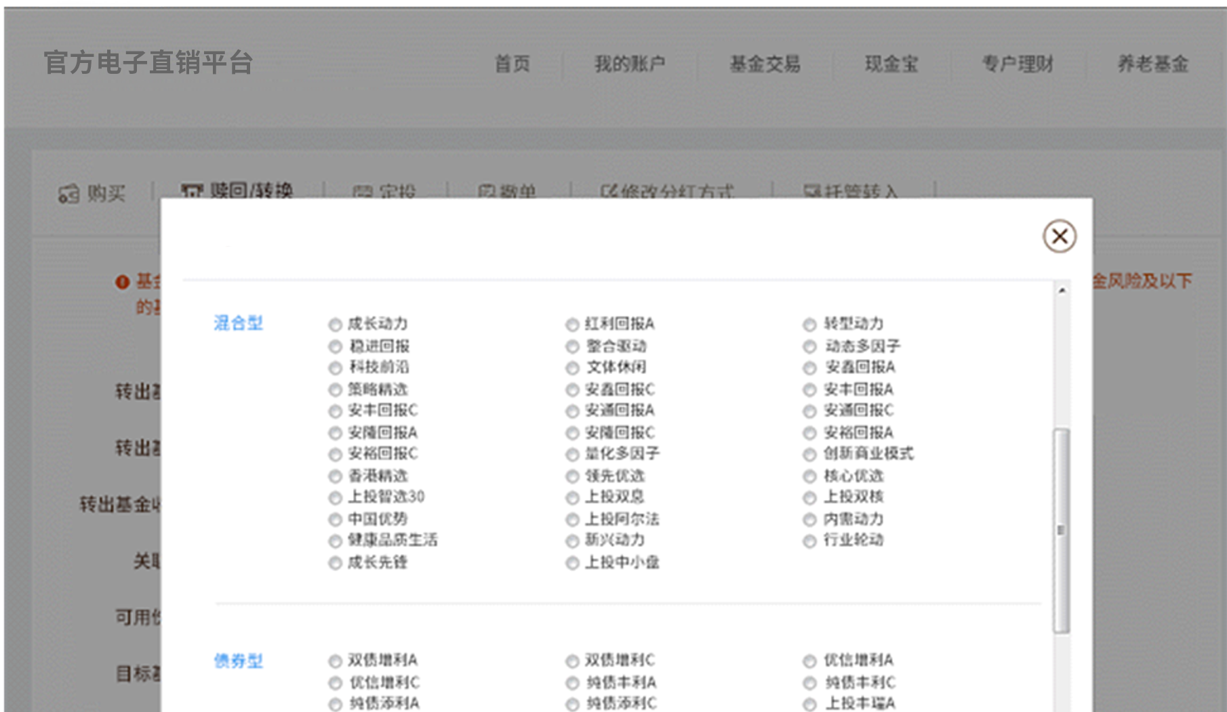
Task: Choose the 整合驱动 option
Action: (x=572, y=347)
